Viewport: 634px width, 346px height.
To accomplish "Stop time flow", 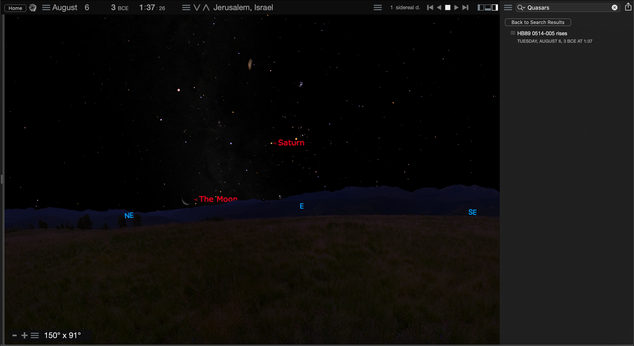I will pos(448,7).
